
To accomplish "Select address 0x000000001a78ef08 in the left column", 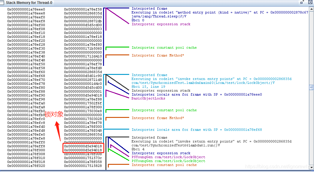I will pos(26,29).
